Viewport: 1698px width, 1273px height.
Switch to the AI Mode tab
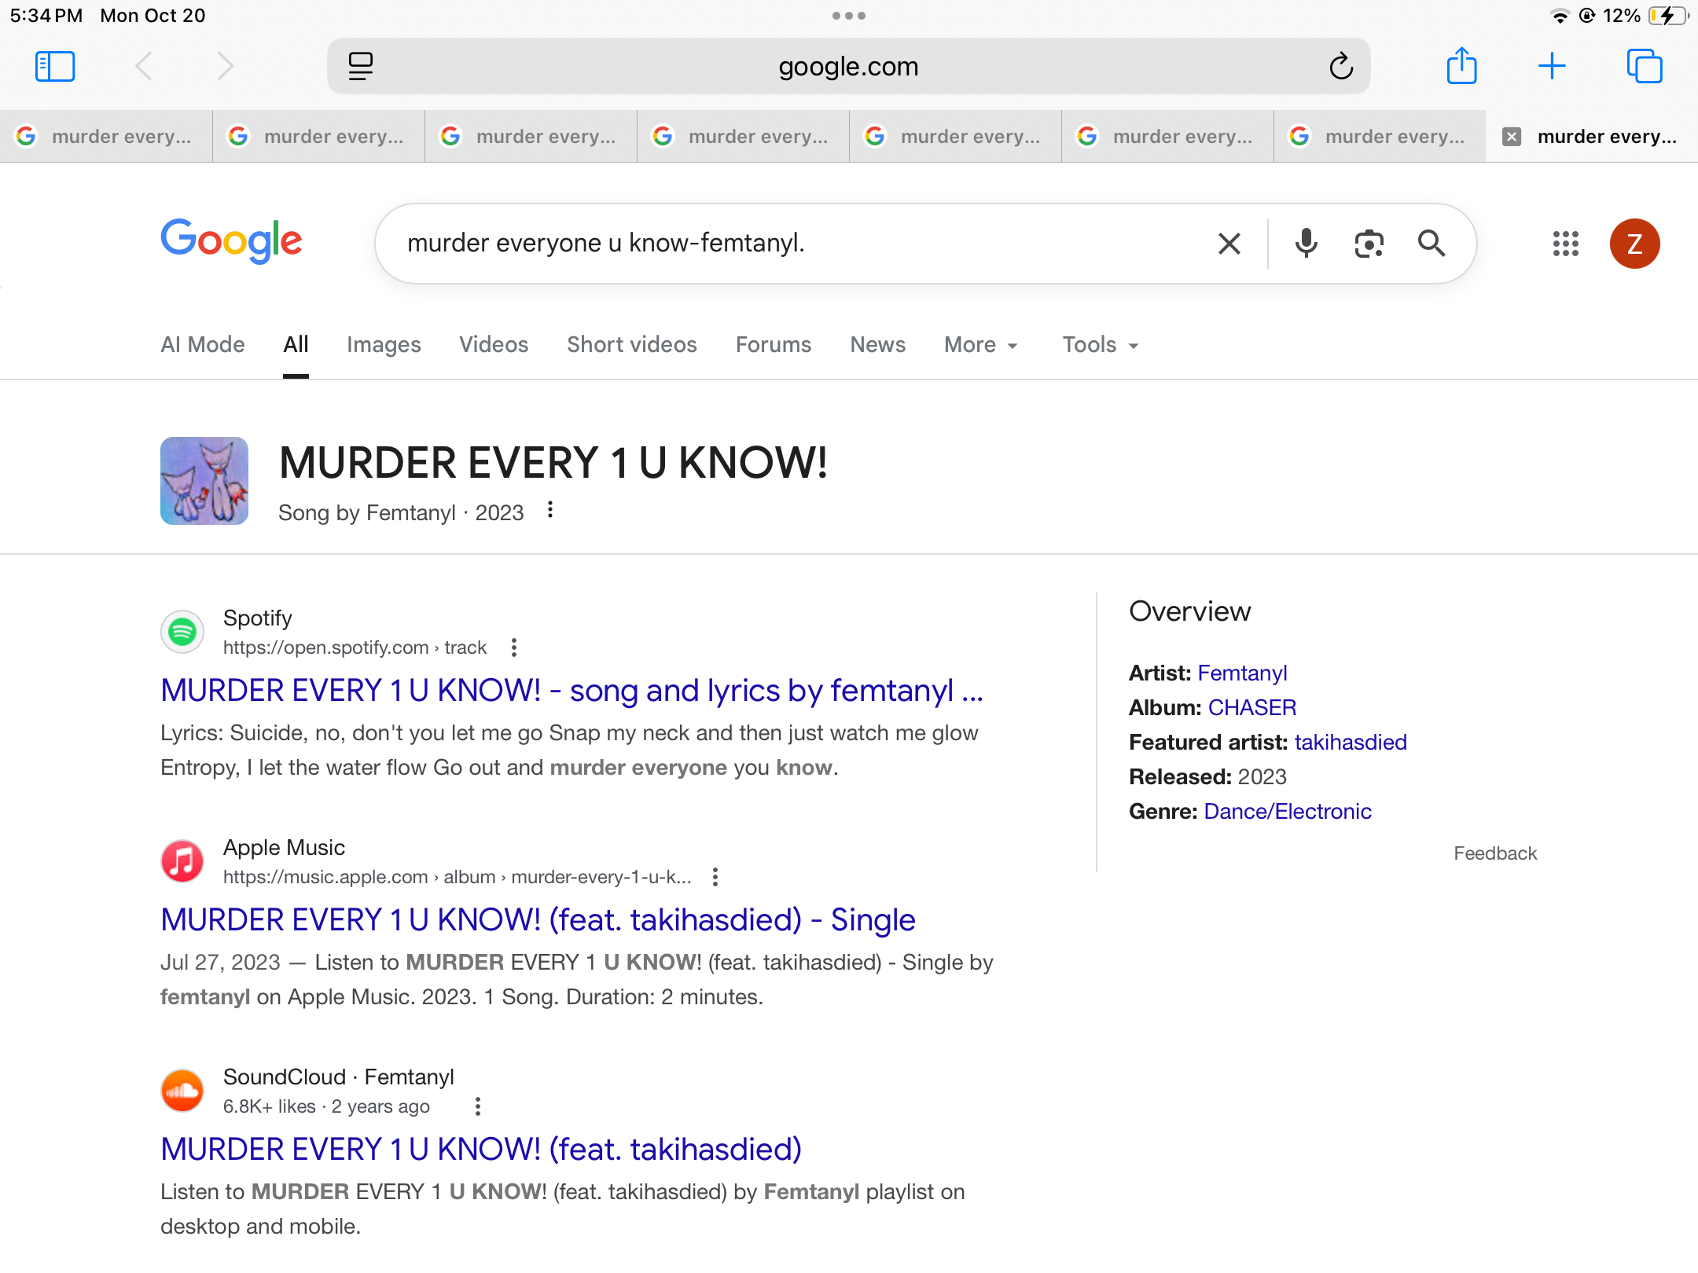click(203, 345)
